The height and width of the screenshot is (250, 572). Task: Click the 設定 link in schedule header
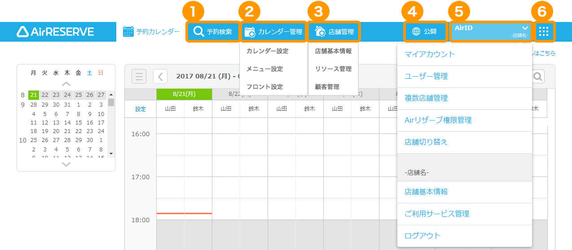pyautogui.click(x=141, y=109)
